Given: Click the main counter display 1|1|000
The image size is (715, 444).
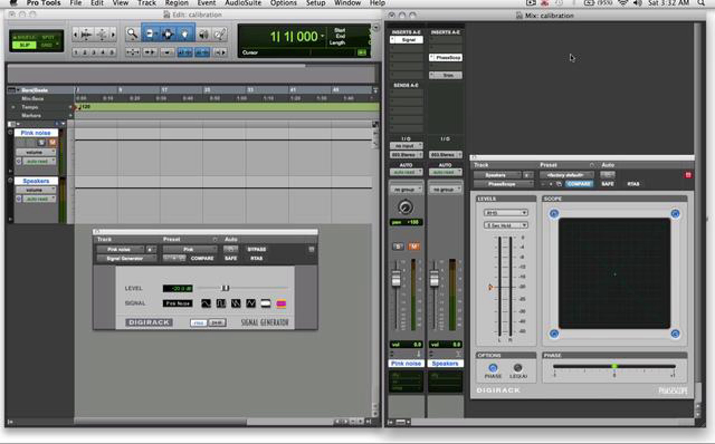Looking at the screenshot, I should (x=294, y=37).
